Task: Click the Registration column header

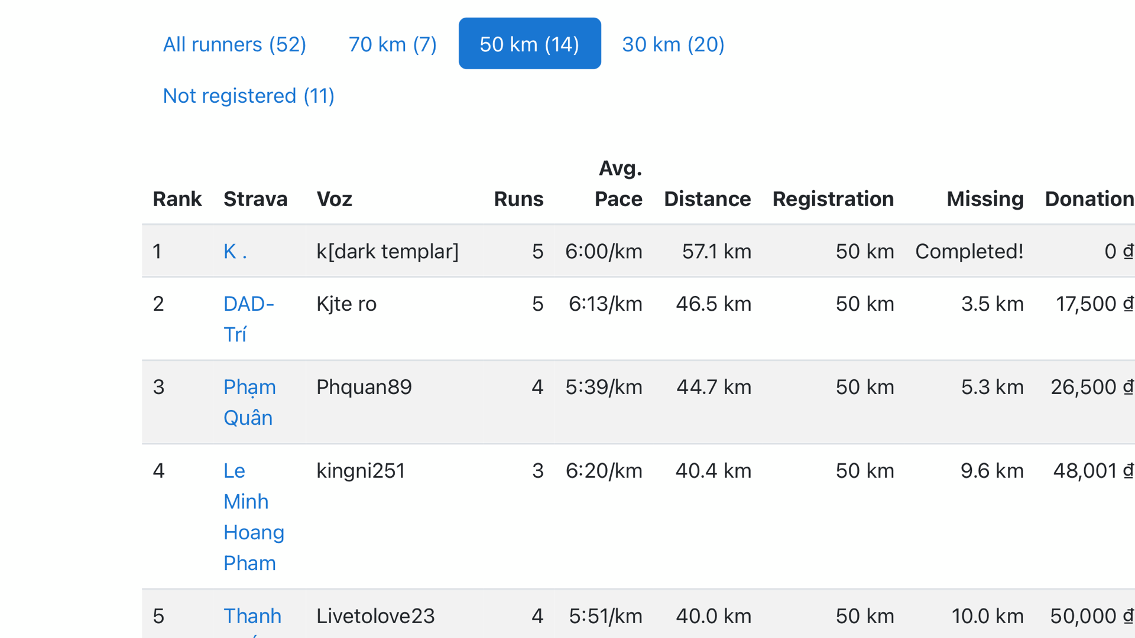Action: coord(833,199)
